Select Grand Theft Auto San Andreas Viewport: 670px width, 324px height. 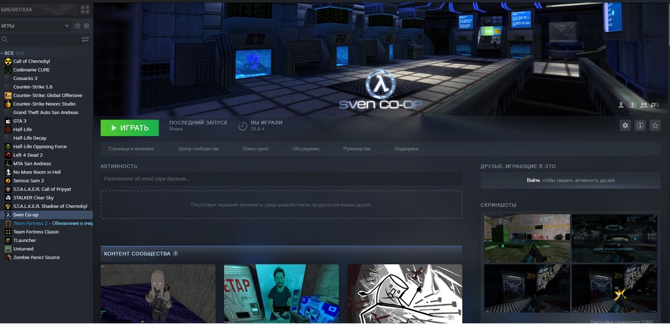click(x=46, y=112)
